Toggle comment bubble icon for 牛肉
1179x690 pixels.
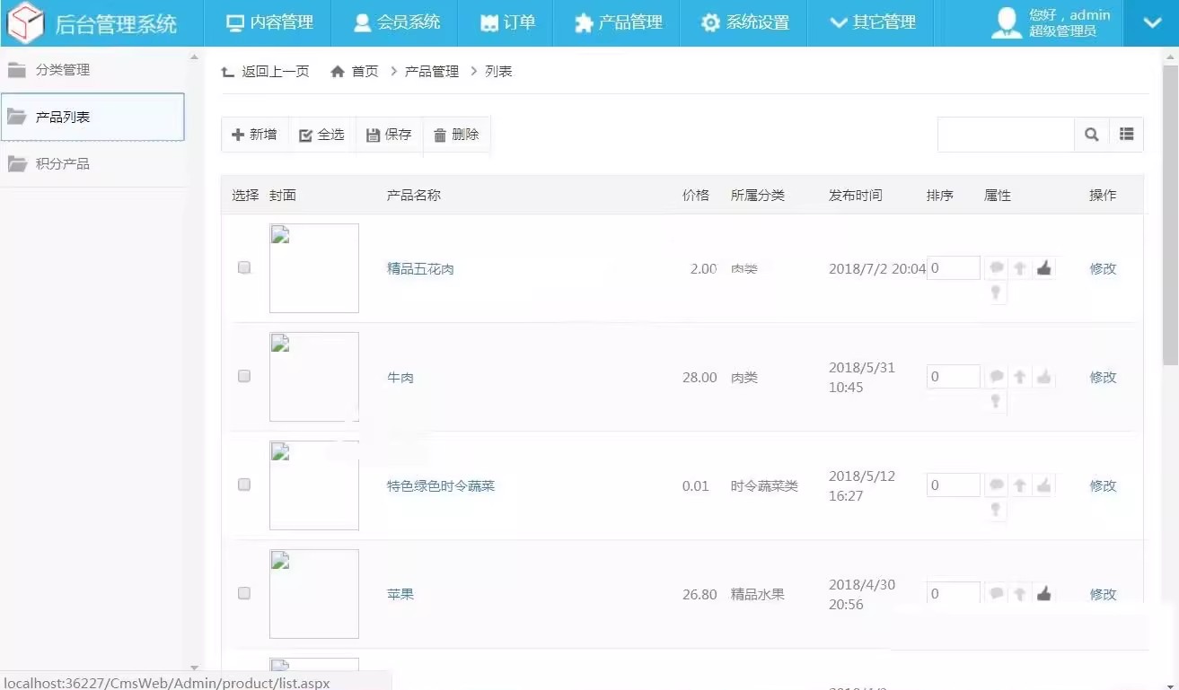996,377
